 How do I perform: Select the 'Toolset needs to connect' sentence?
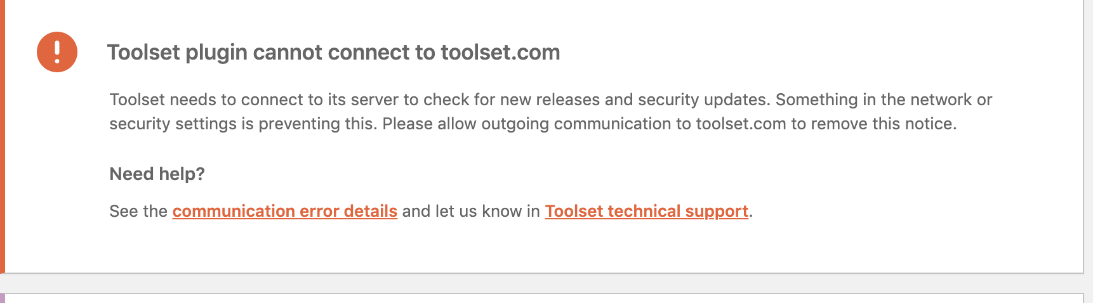pos(439,100)
